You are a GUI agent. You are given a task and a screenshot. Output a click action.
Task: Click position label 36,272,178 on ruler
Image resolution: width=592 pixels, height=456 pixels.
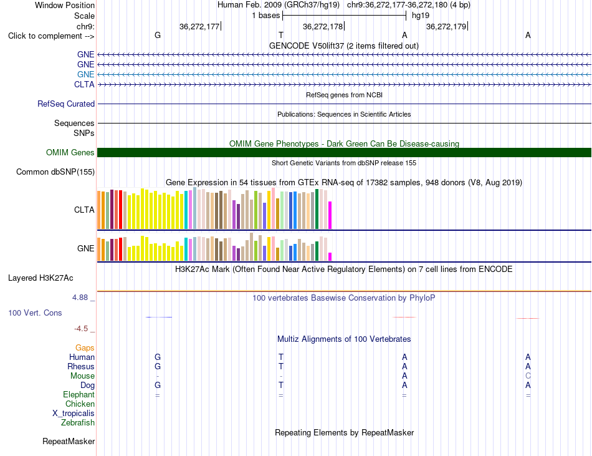[x=323, y=26]
